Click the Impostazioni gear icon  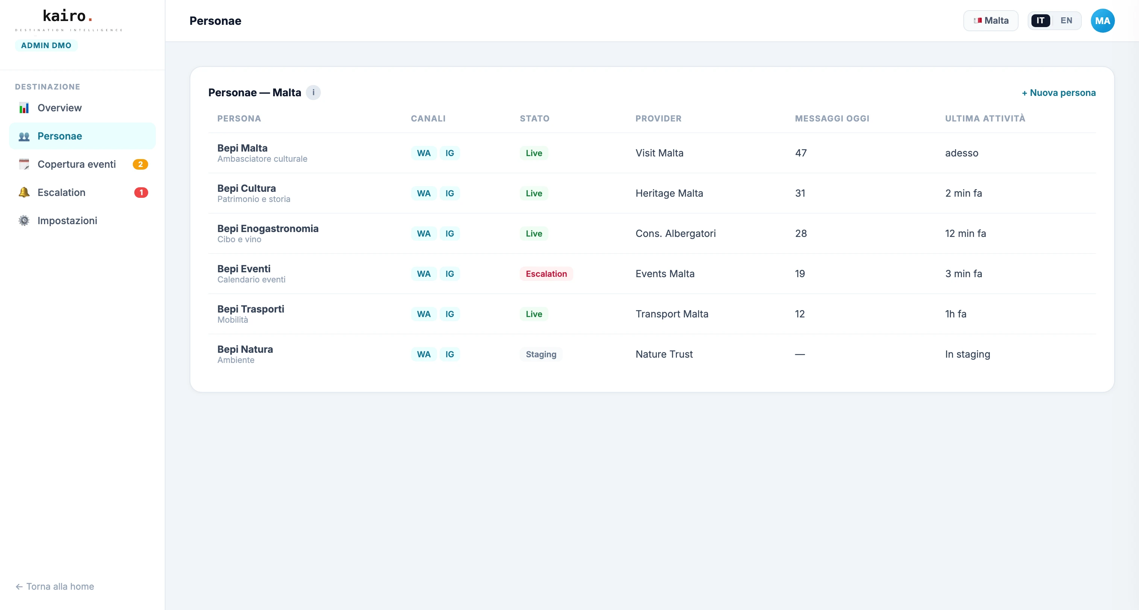click(24, 220)
